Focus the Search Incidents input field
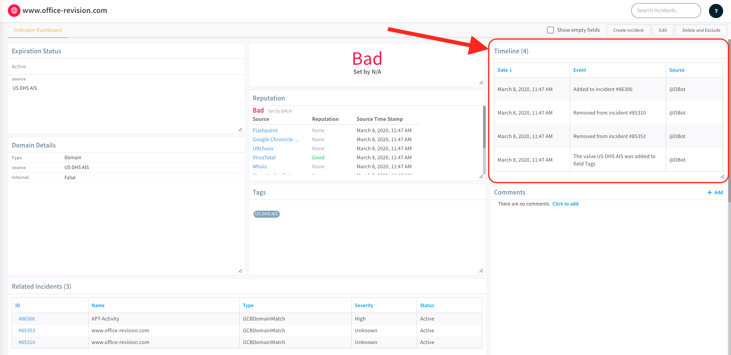 (665, 11)
